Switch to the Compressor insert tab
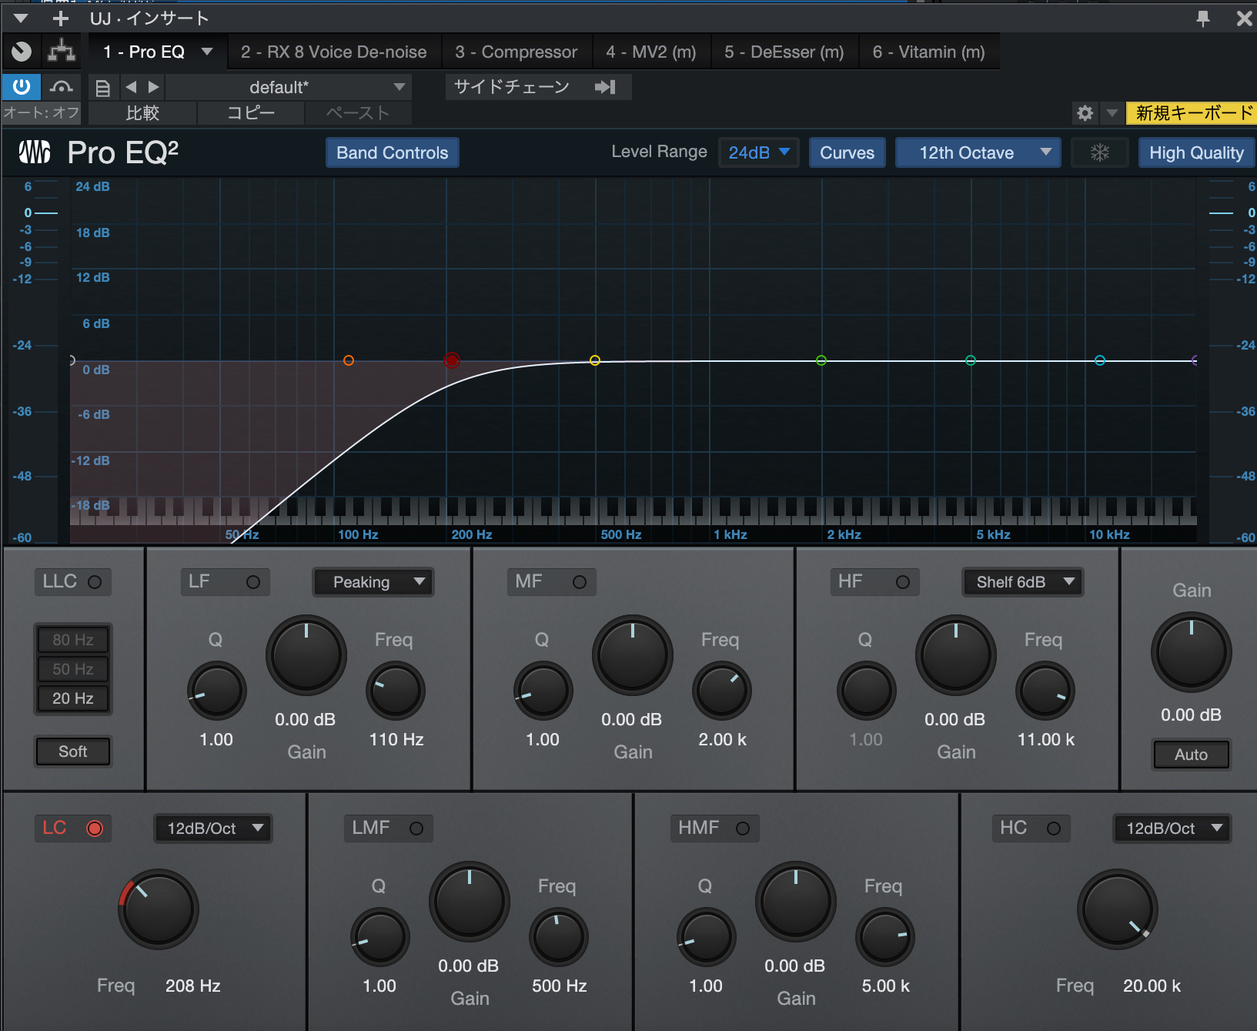The image size is (1257, 1031). click(516, 52)
